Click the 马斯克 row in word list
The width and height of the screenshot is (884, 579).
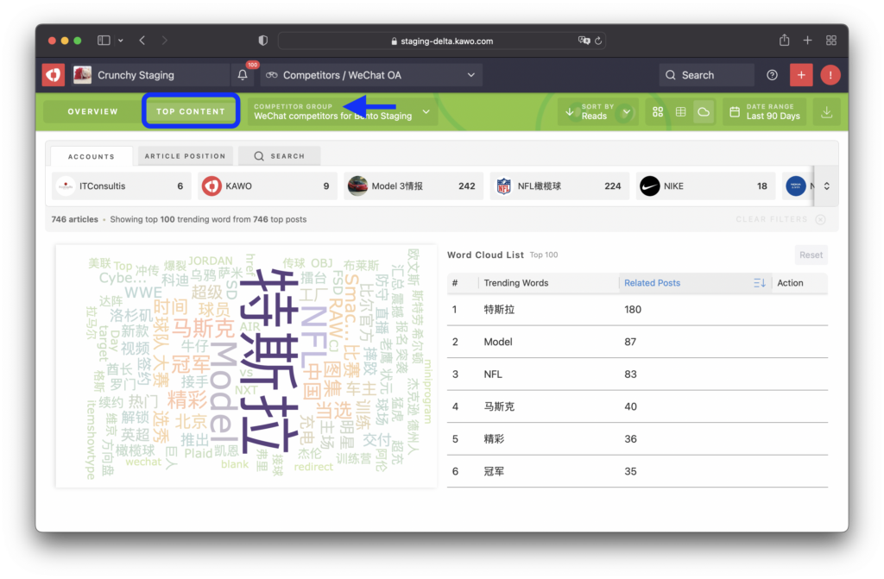click(x=637, y=406)
